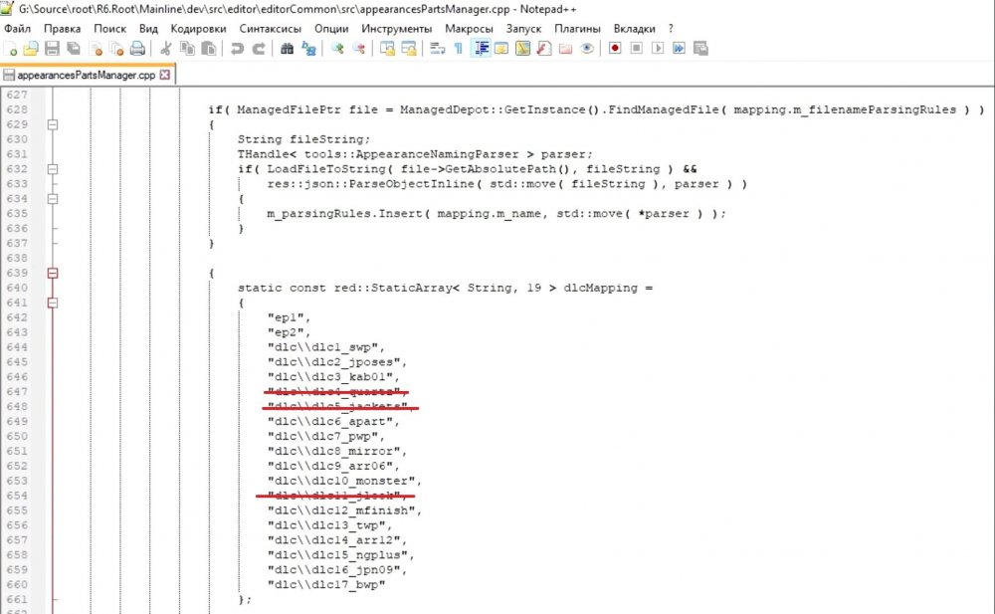Screen dimensions: 995x614
Task: Toggle the indent guide button
Action: coord(481,48)
